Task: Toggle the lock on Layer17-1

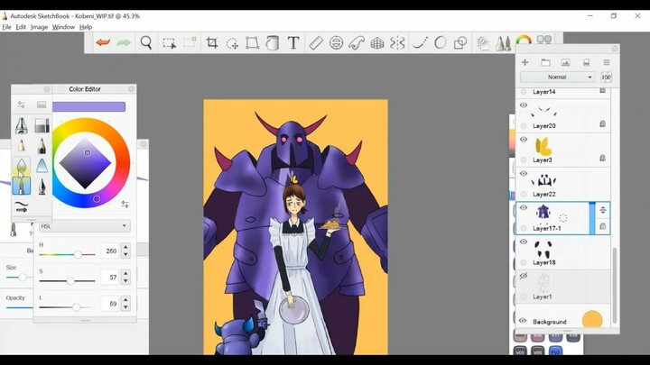Action: (603, 226)
